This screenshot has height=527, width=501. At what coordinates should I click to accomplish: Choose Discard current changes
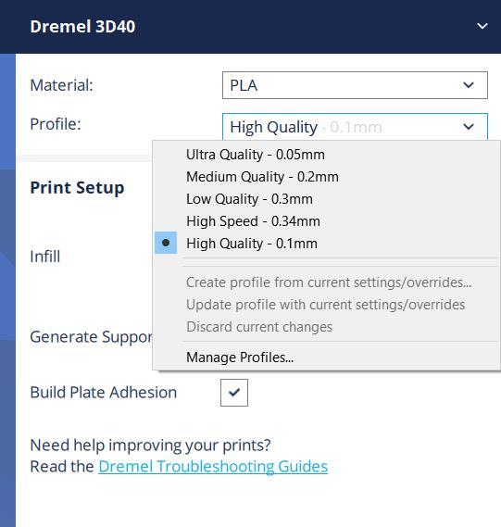tap(327, 327)
